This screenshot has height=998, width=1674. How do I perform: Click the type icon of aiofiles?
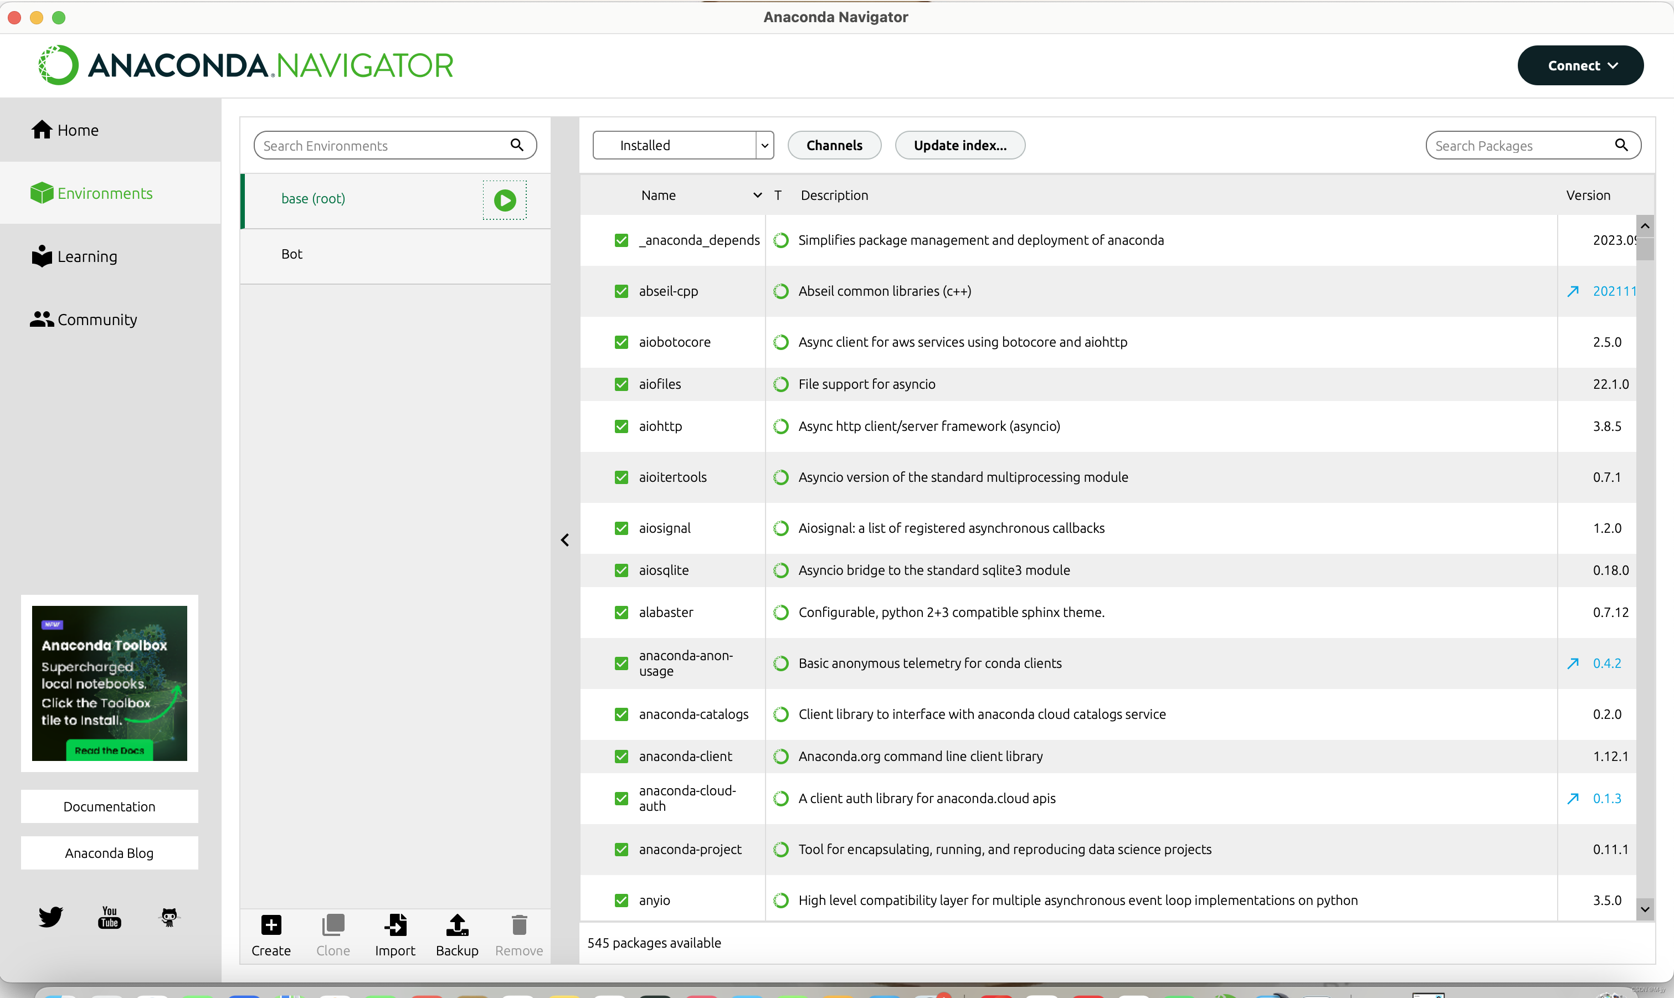[781, 384]
